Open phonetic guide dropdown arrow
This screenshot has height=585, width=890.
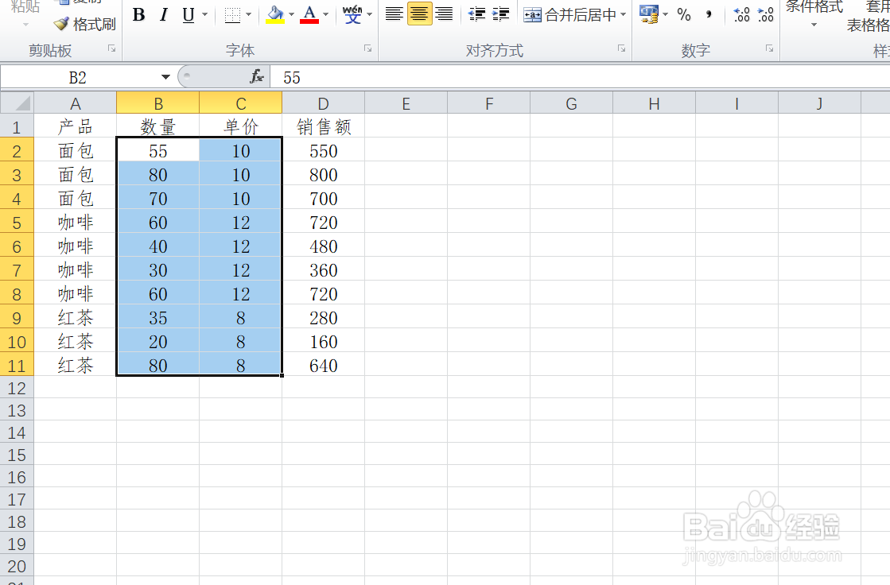(370, 15)
